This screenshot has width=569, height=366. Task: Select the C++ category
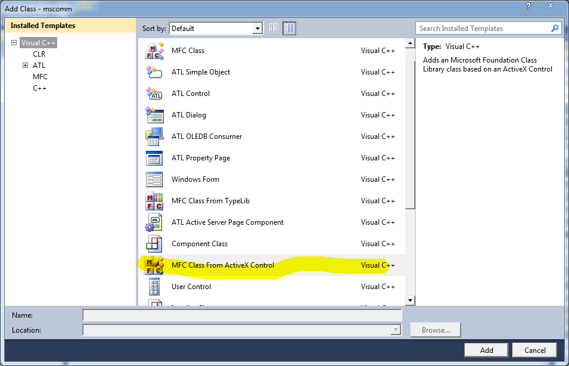pos(39,88)
